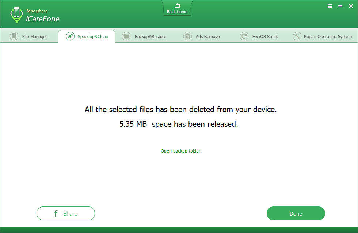Click the Speedup&Clean rocket icon
The height and width of the screenshot is (233, 358).
70,36
